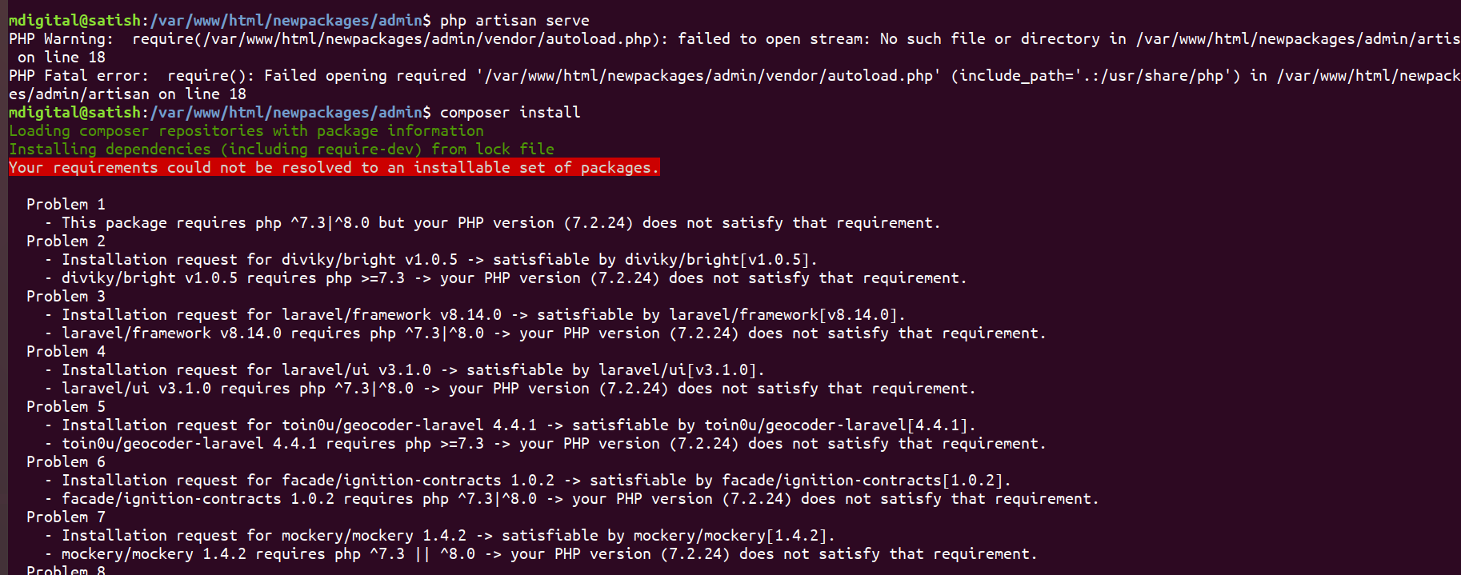
Task: Click the 'php artisan serve' command text
Action: 514,20
